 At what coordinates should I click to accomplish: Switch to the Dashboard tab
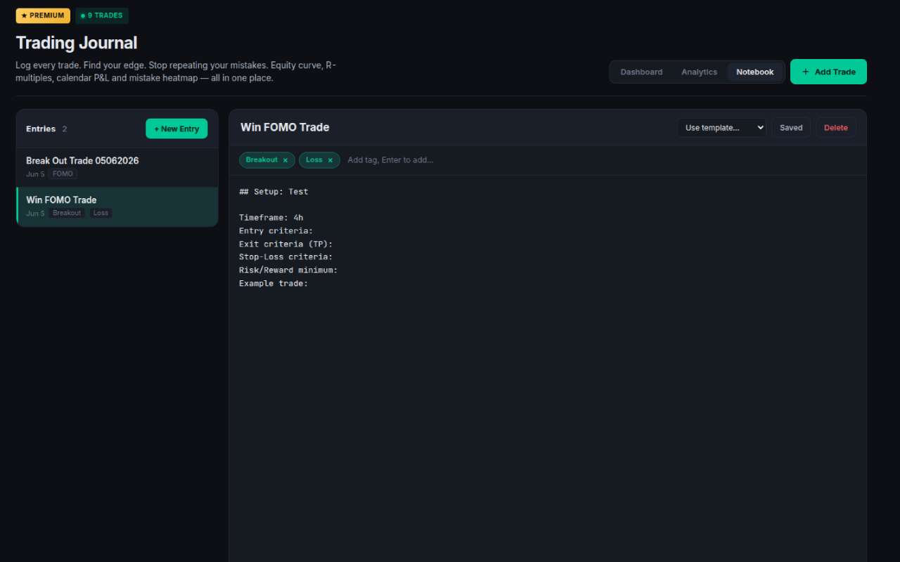(641, 72)
